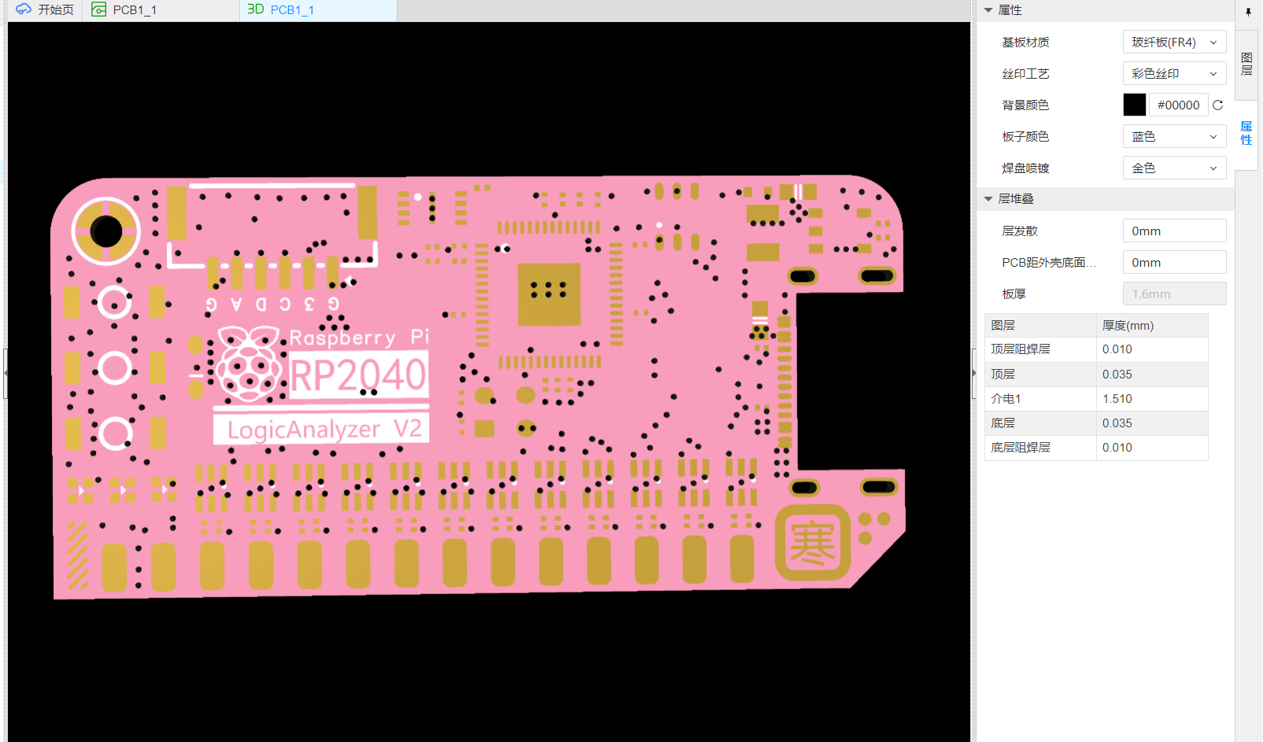This screenshot has width=1263, height=742.
Task: Click the background color hex input field
Action: (x=1178, y=105)
